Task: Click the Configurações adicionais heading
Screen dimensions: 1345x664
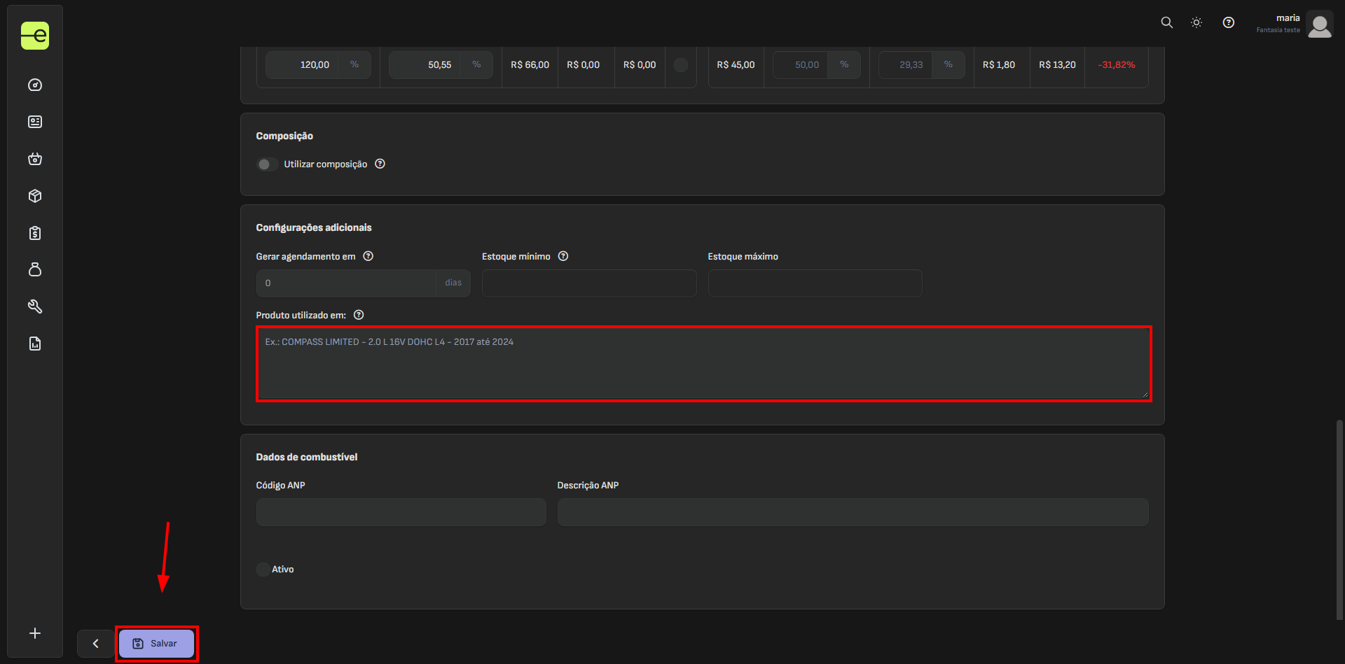Action: [314, 227]
